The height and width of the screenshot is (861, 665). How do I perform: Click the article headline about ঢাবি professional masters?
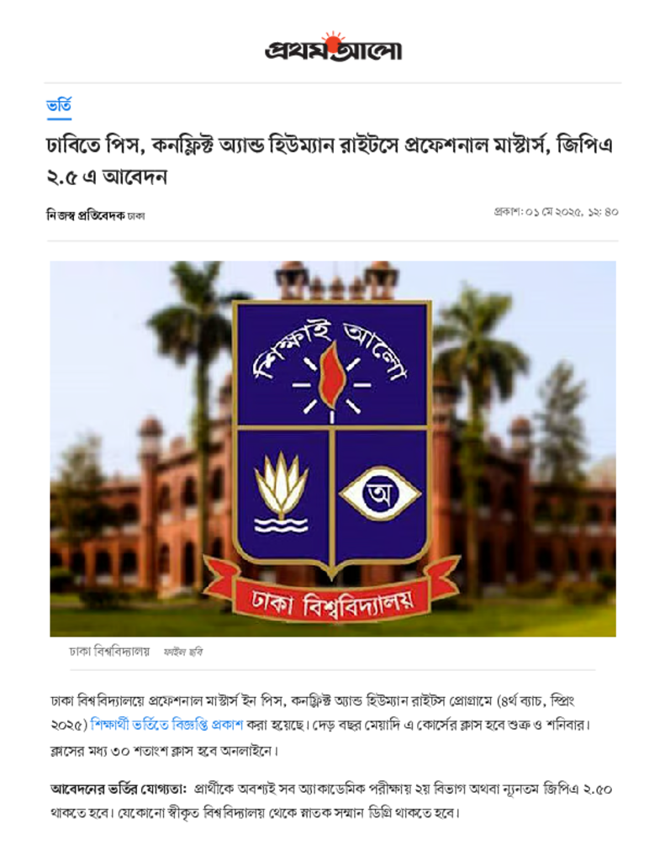click(x=330, y=161)
